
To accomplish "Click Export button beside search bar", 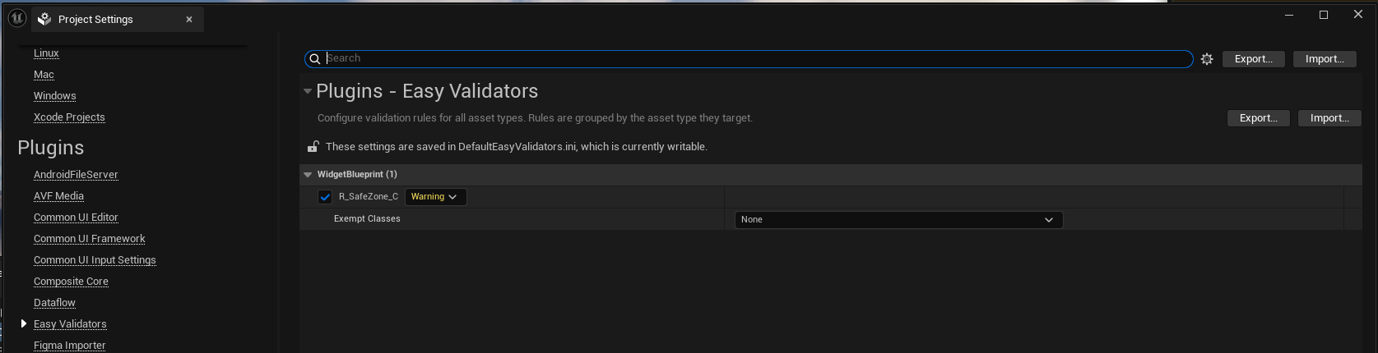I will point(1254,59).
